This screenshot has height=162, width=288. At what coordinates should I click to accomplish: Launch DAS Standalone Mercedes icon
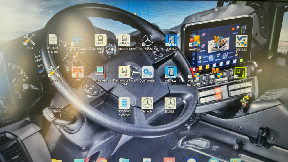148,41
